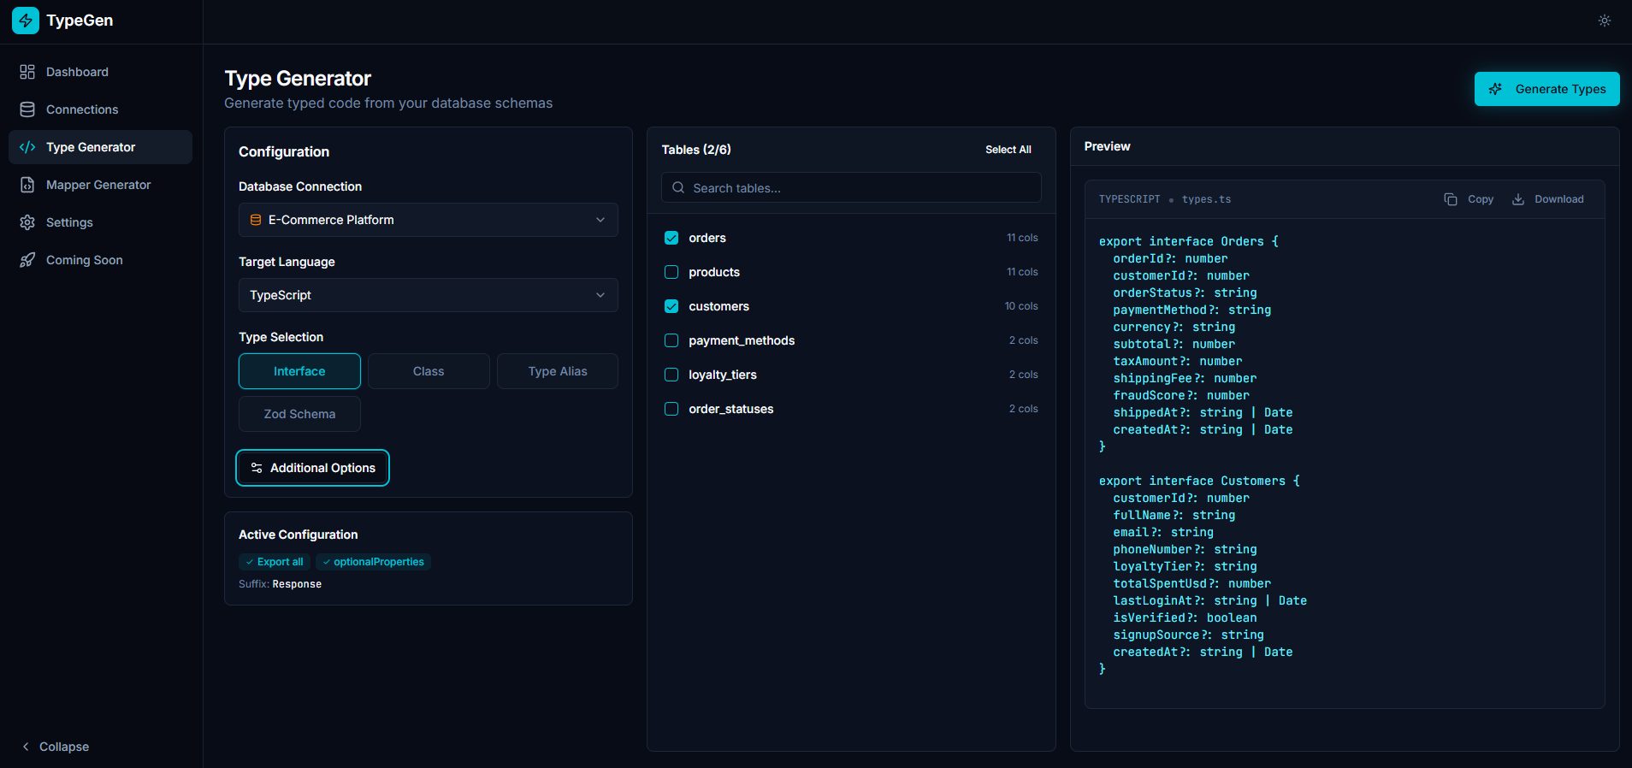Click the products table name
The height and width of the screenshot is (768, 1632).
click(714, 272)
